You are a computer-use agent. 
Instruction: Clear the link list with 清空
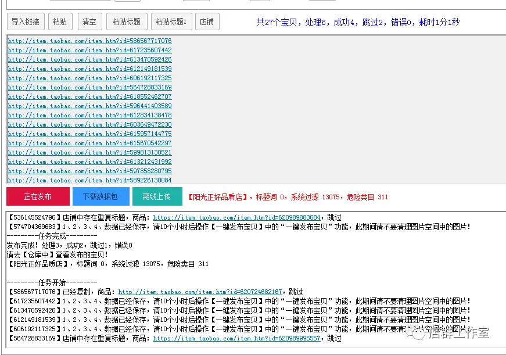[x=89, y=21]
